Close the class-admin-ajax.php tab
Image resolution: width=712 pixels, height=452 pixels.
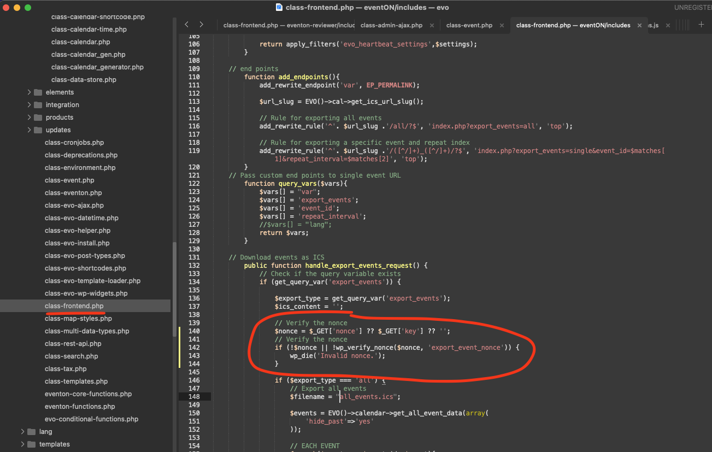click(x=432, y=25)
